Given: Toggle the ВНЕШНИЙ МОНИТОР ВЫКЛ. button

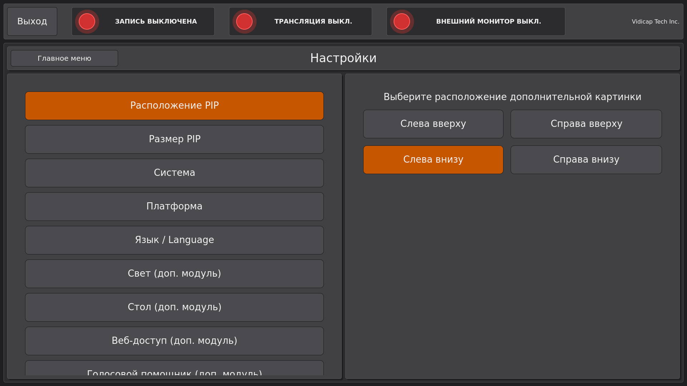Looking at the screenshot, I should point(476,21).
